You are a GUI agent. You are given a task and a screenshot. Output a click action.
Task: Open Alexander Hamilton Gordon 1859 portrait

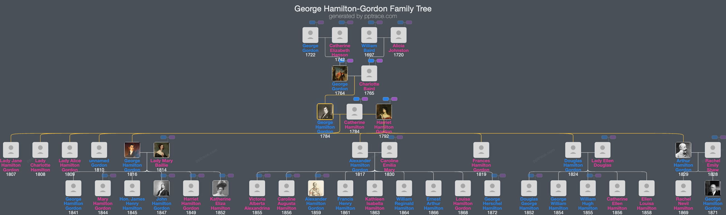click(316, 188)
